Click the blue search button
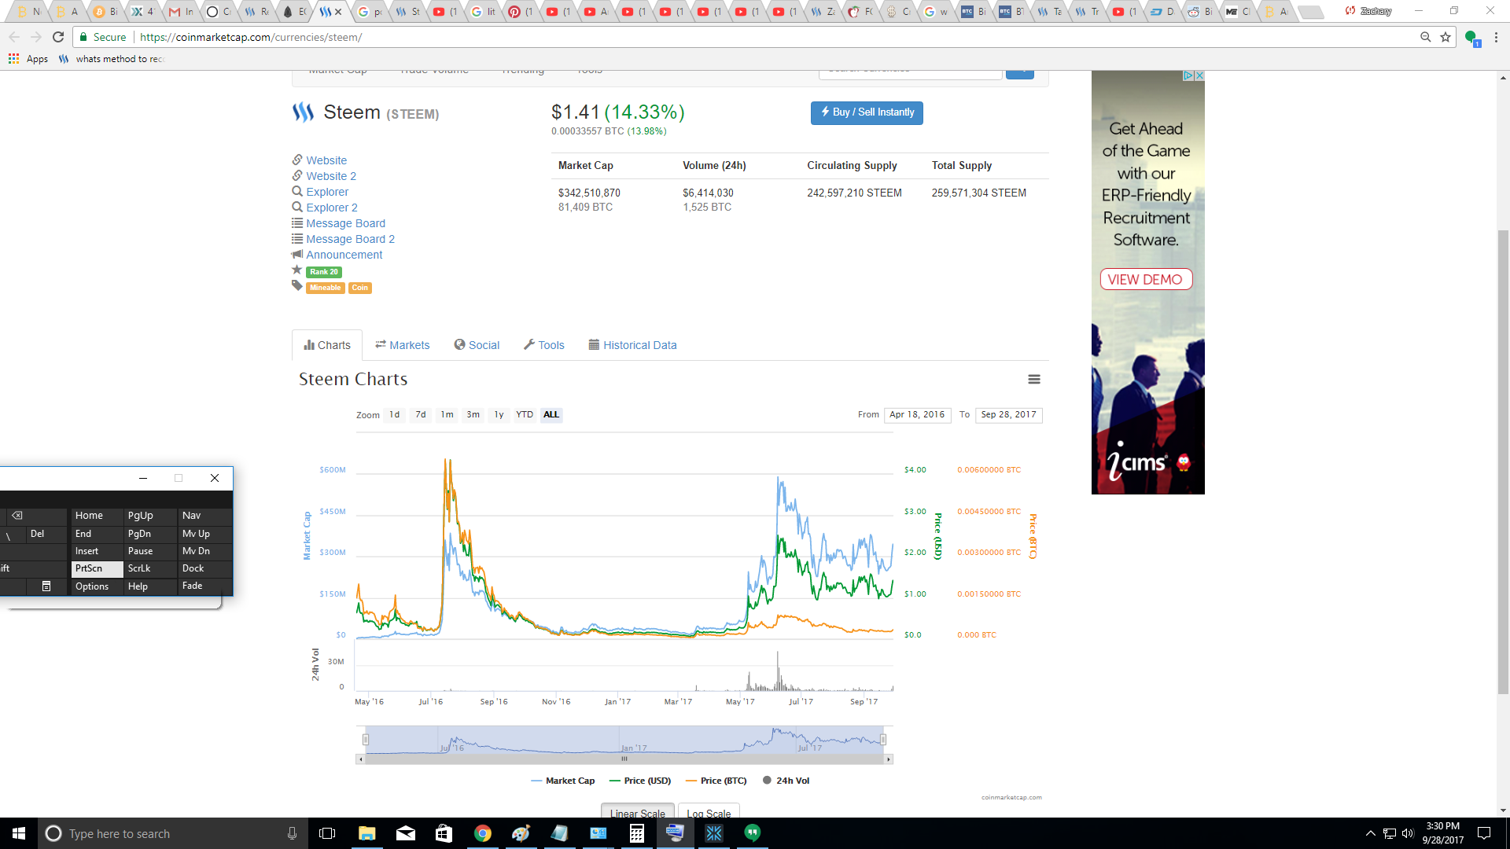 (1020, 72)
